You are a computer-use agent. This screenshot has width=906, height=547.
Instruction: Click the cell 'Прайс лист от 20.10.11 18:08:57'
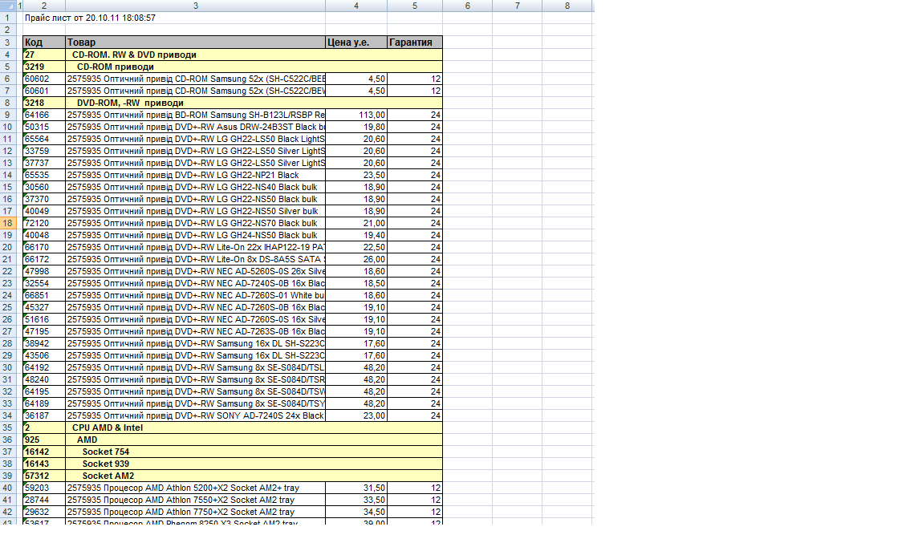pyautogui.click(x=90, y=18)
